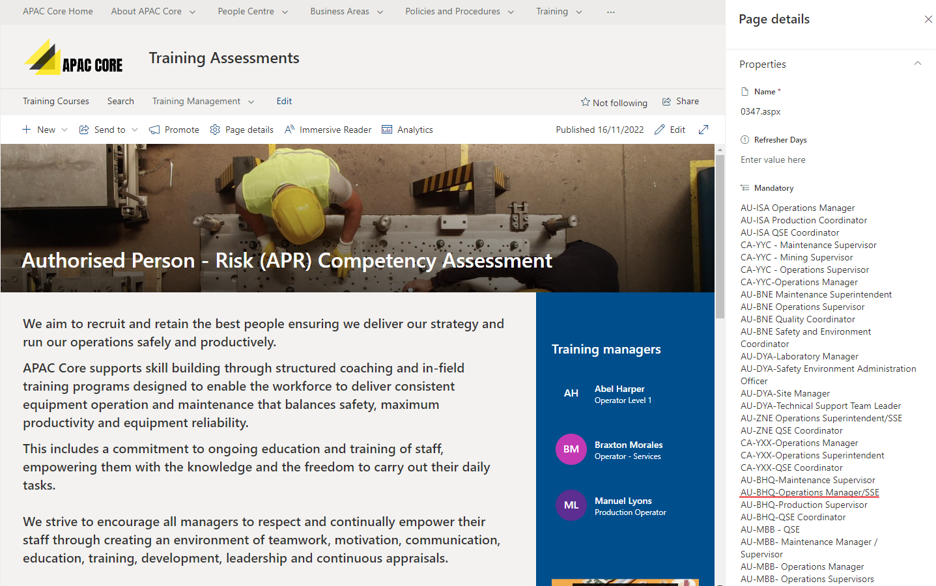Click the Edit pencil icon
The width and height of the screenshot is (936, 586).
(x=660, y=130)
